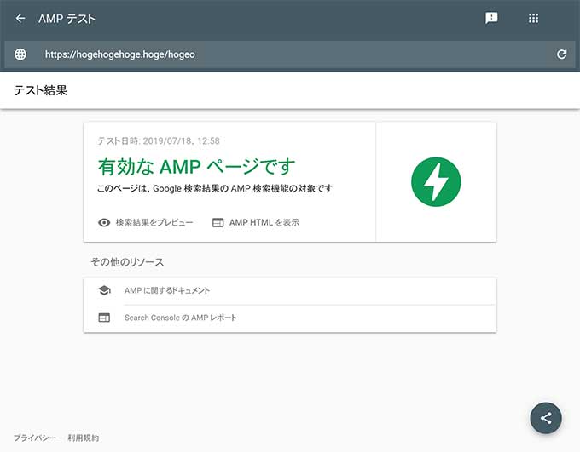Open the send feedback icon in header
This screenshot has width=580, height=452.
coord(491,18)
